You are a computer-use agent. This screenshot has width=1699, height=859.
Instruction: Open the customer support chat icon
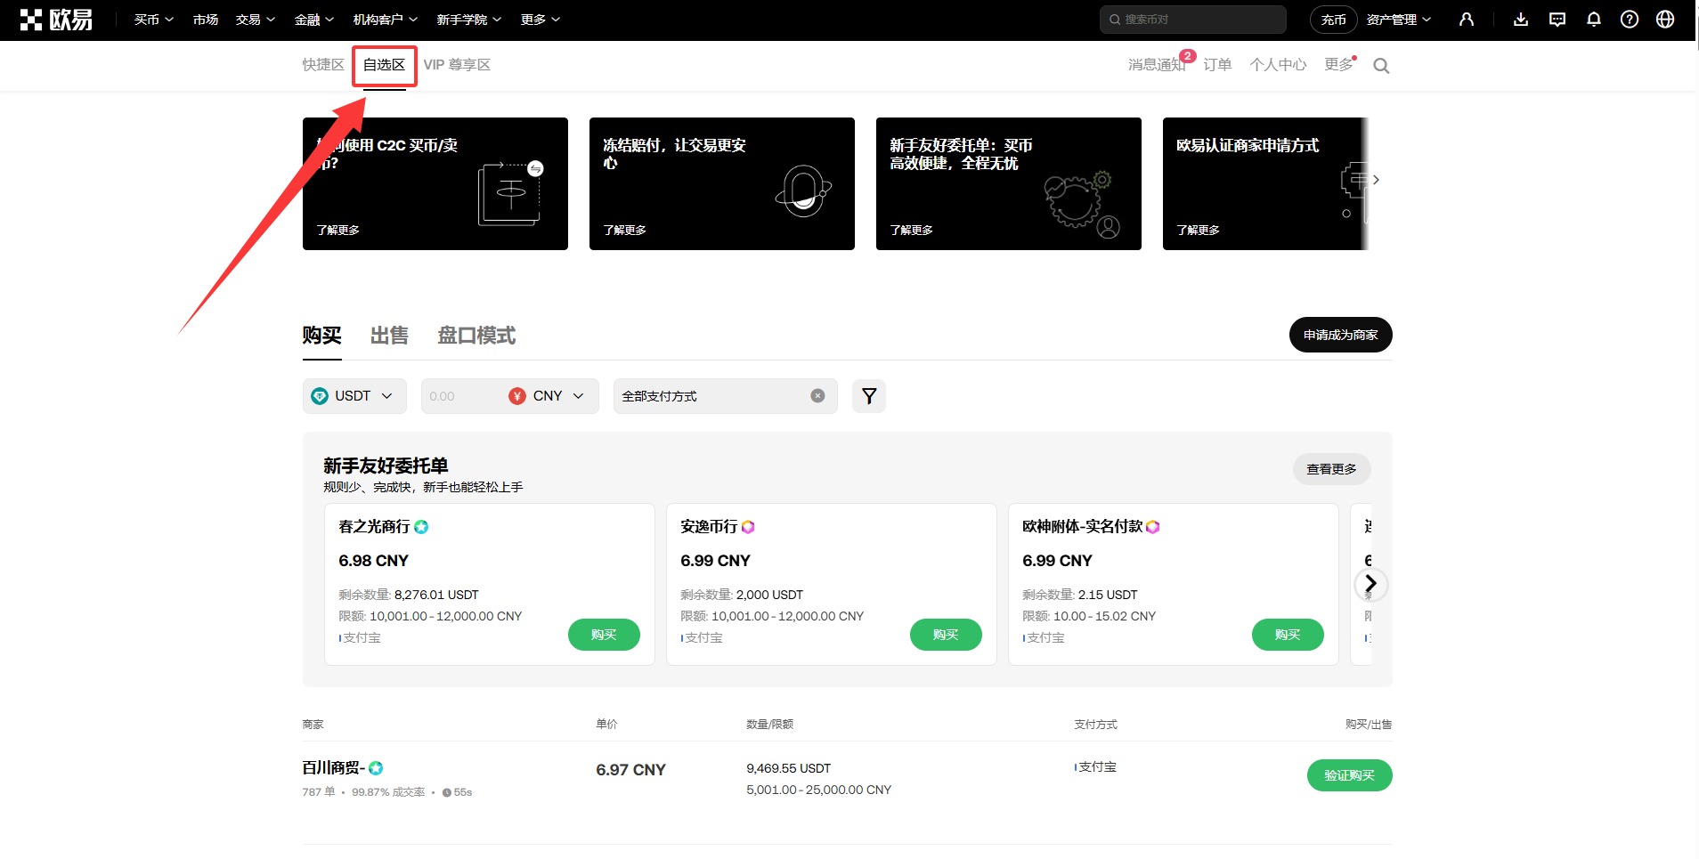click(x=1557, y=20)
